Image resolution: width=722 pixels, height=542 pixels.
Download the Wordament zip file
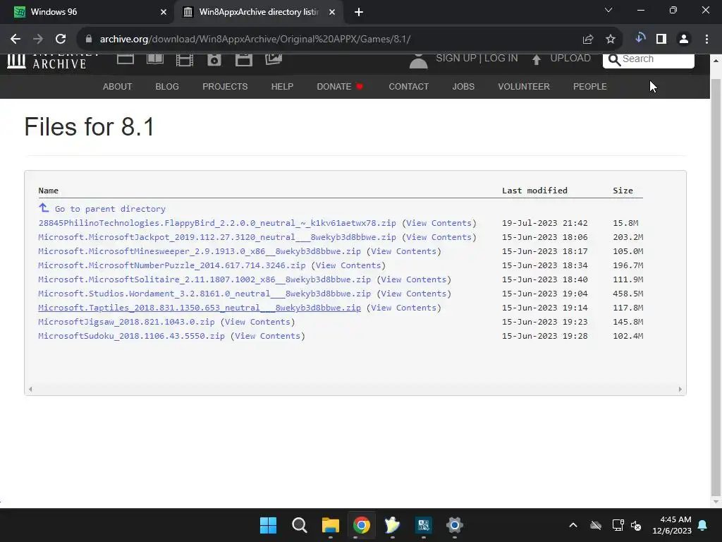click(204, 294)
